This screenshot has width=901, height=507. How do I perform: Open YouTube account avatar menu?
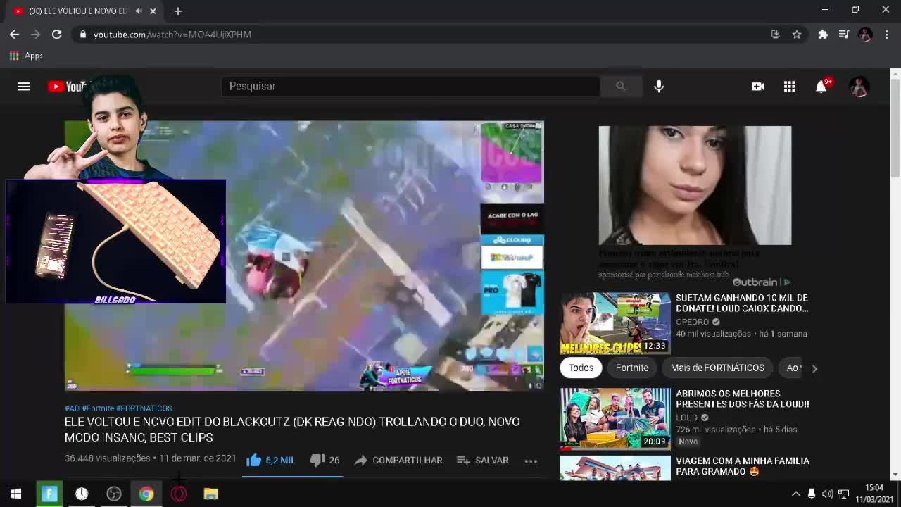pos(859,86)
